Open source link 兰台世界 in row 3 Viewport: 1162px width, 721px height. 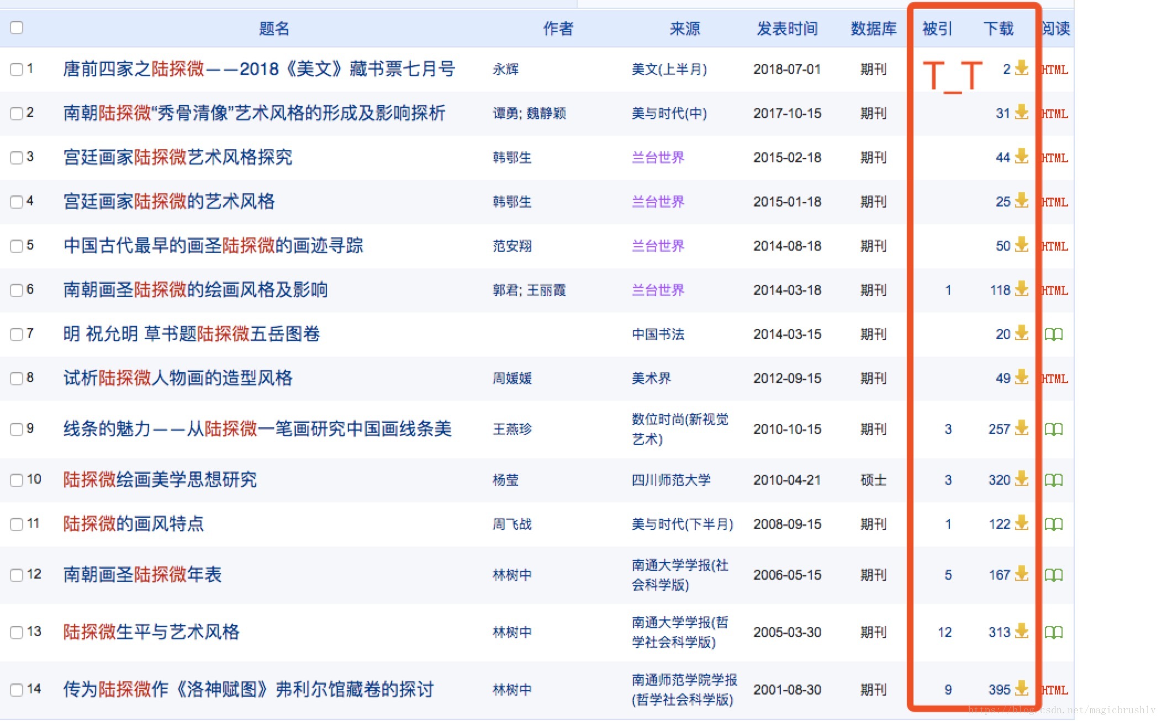click(658, 158)
